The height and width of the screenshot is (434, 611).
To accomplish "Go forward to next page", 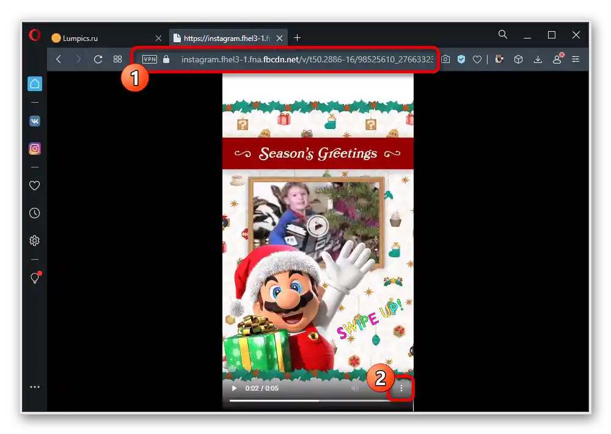I will point(78,59).
